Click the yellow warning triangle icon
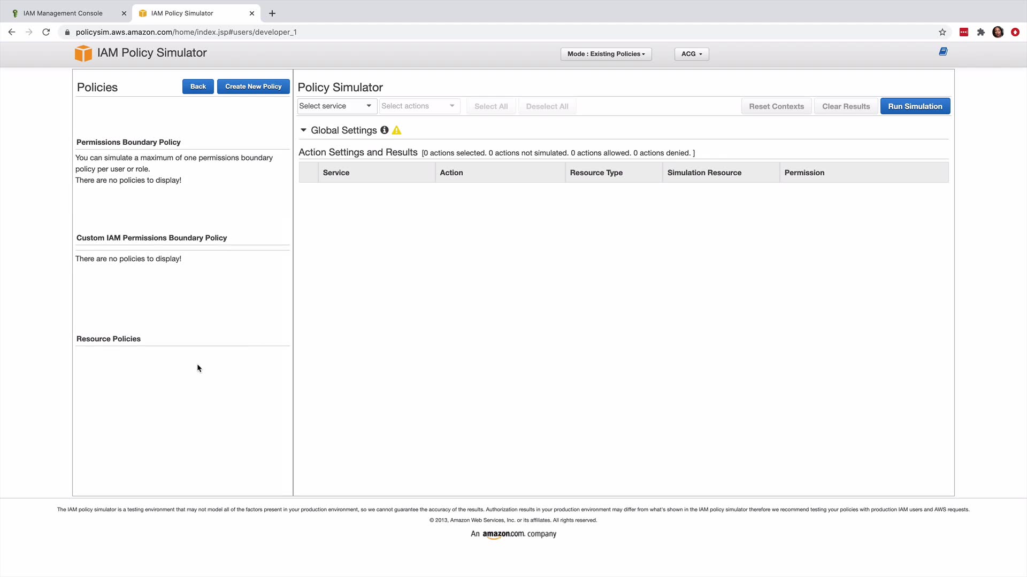The image size is (1027, 577). pos(396,130)
